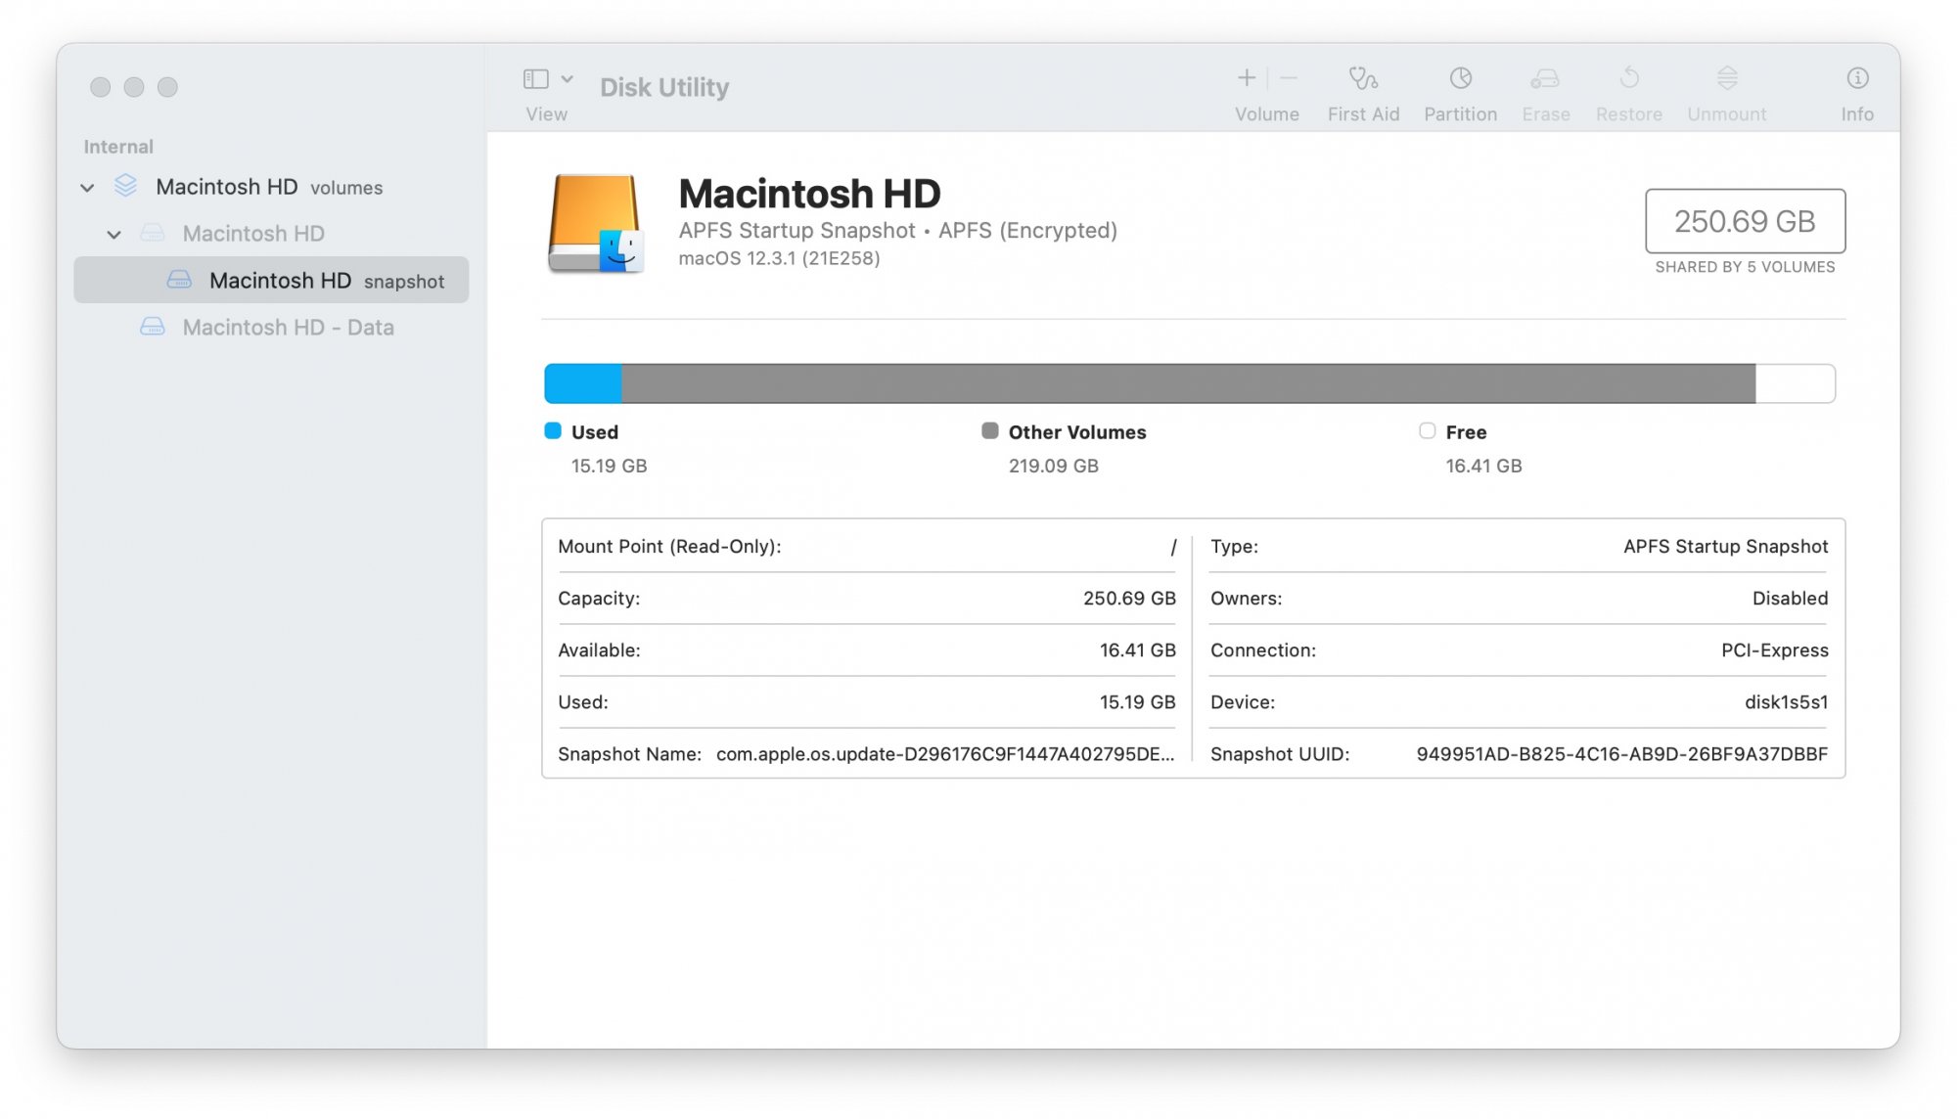Click the Owners Disabled value
The width and height of the screenshot is (1957, 1119).
click(x=1790, y=599)
